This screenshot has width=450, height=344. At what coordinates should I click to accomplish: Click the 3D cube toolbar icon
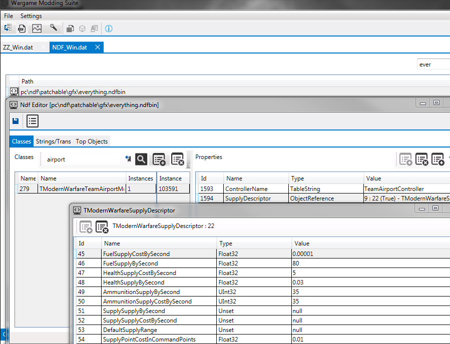pos(83,28)
